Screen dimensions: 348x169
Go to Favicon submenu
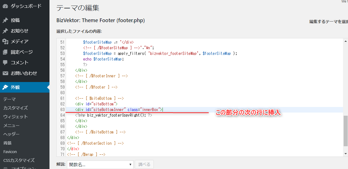10,152
